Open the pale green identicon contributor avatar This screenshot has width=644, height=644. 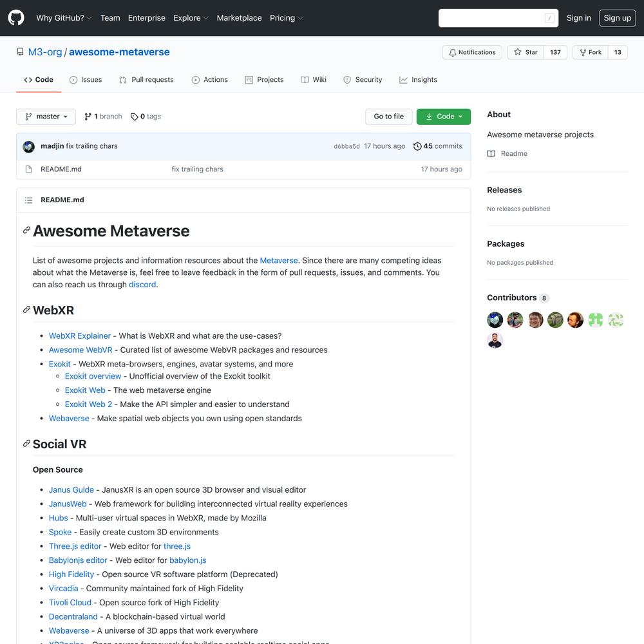616,320
